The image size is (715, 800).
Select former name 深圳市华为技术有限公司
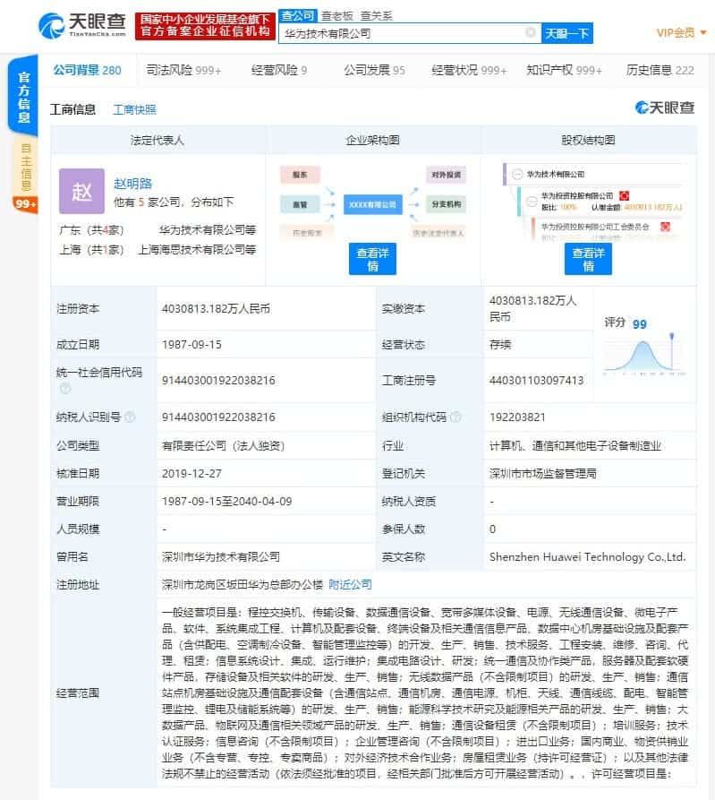(221, 556)
